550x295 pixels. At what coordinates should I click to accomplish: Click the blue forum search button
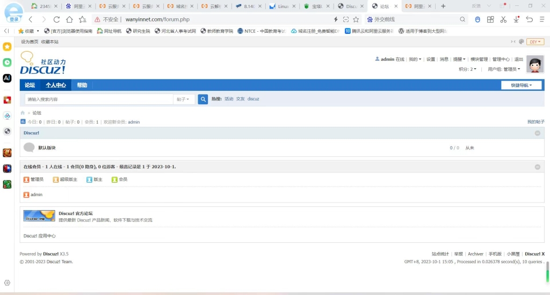point(202,99)
